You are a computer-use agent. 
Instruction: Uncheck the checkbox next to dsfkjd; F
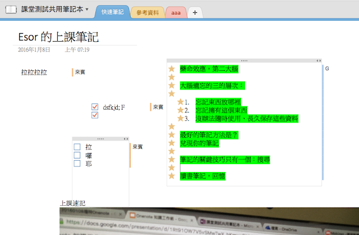95,107
